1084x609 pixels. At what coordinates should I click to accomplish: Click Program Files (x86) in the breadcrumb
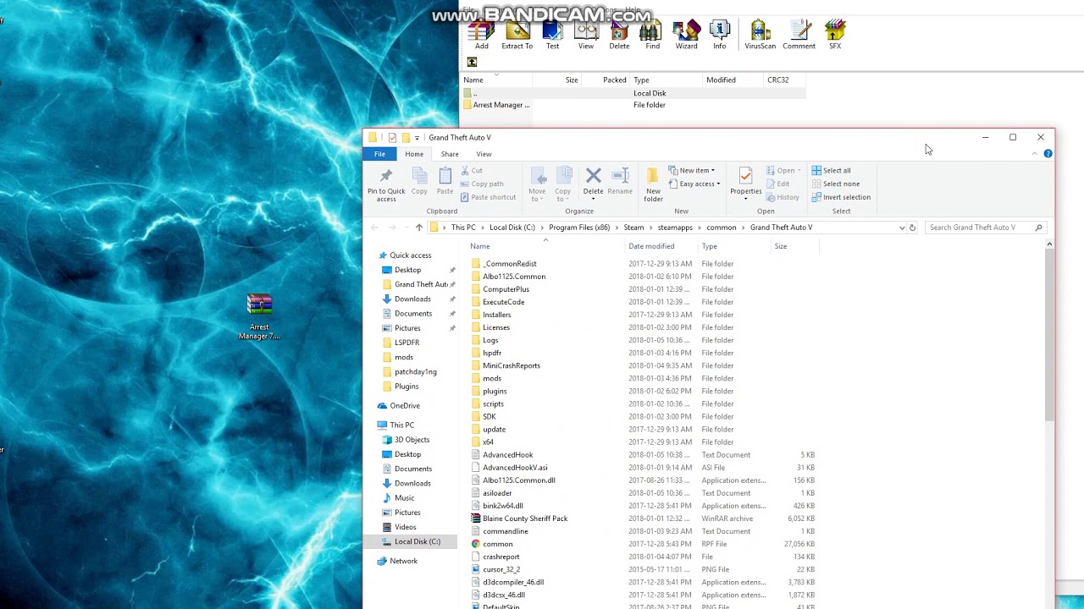579,228
